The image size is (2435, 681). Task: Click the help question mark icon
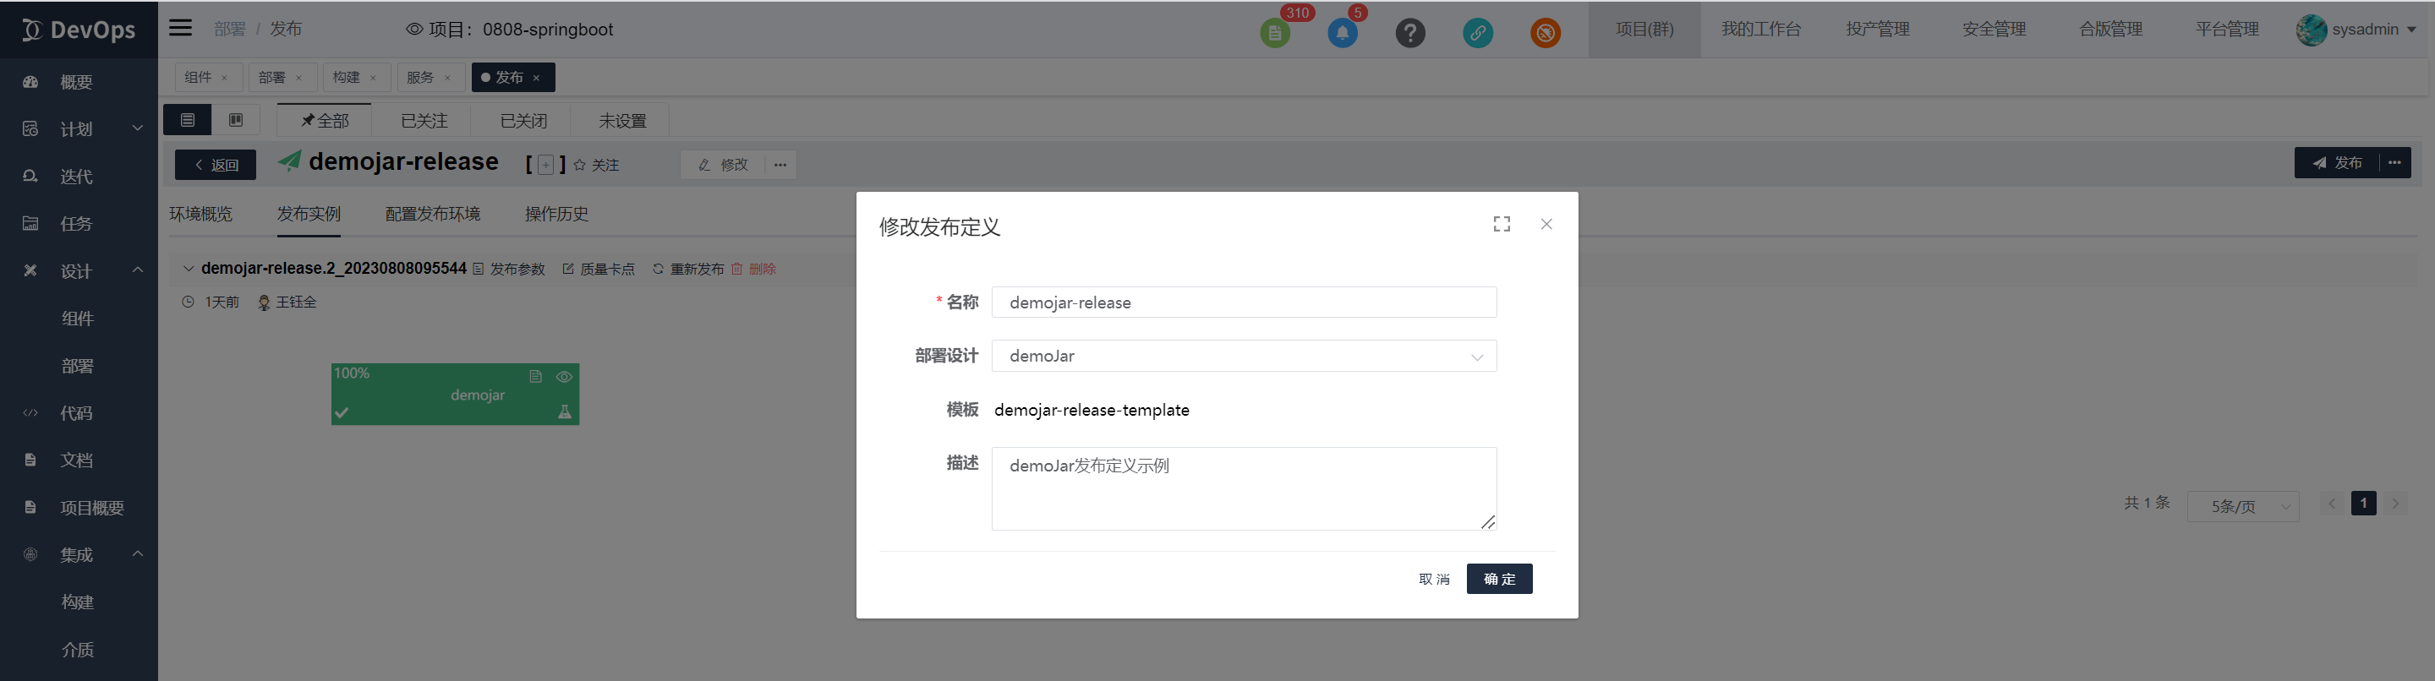[1409, 33]
